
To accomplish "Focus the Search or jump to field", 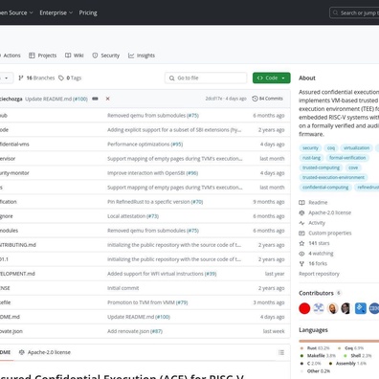I will (354, 13).
